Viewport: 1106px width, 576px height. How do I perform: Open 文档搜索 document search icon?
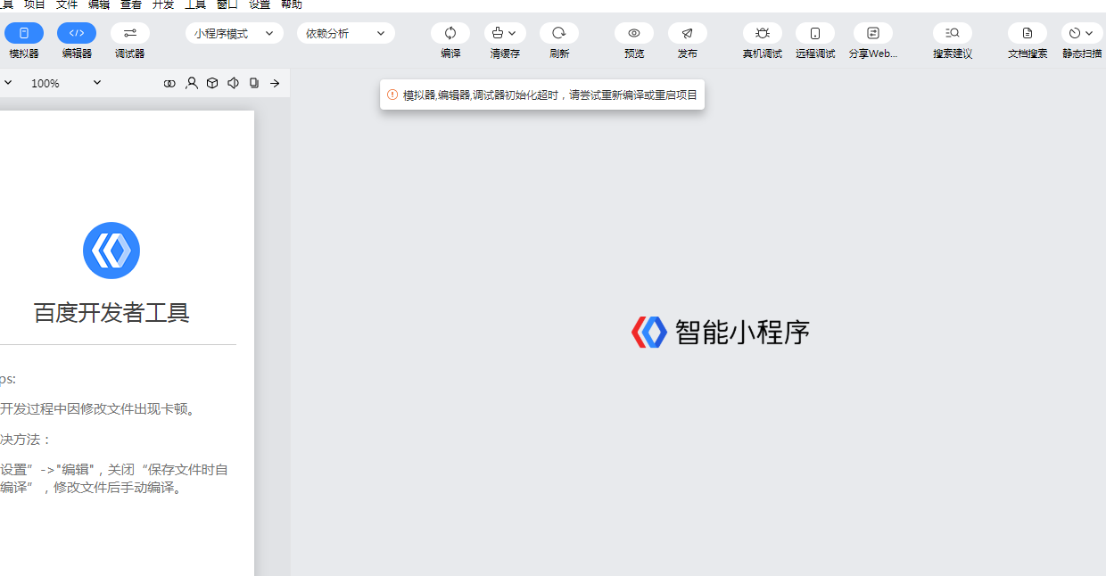pyautogui.click(x=1028, y=33)
